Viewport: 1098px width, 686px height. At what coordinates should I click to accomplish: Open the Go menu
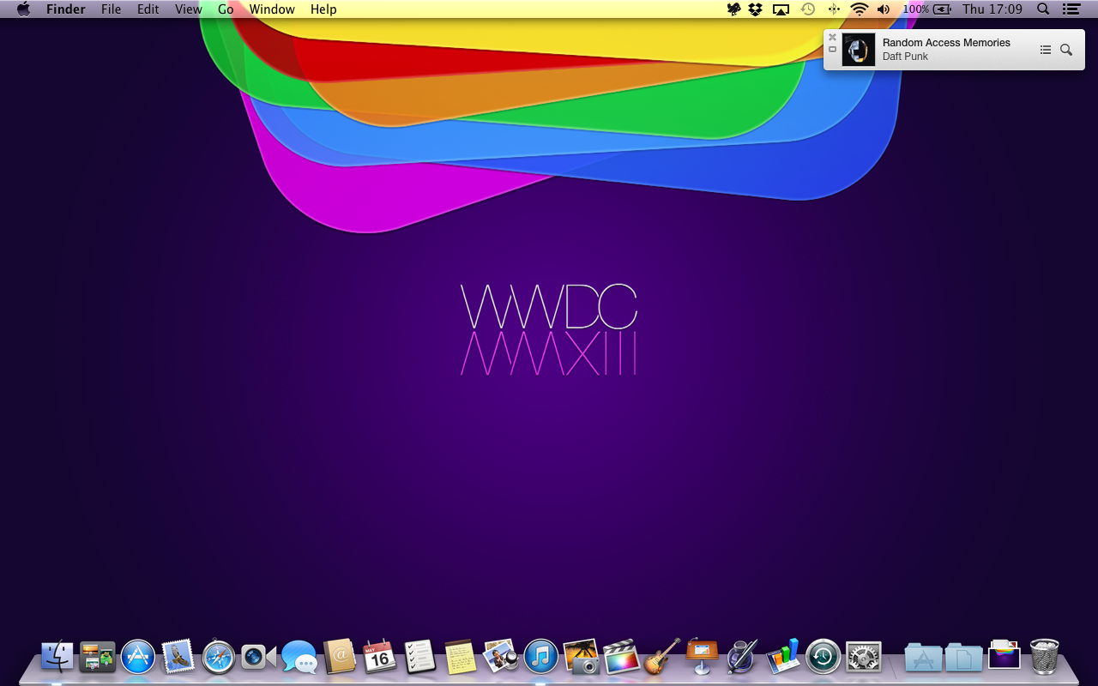(x=226, y=9)
